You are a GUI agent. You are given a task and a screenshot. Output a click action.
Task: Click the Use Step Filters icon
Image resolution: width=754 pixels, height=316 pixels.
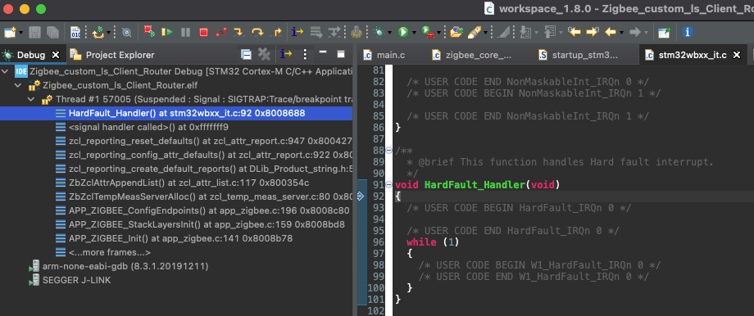click(x=334, y=32)
